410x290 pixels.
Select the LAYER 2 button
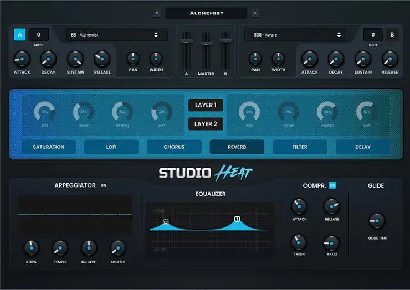[206, 124]
